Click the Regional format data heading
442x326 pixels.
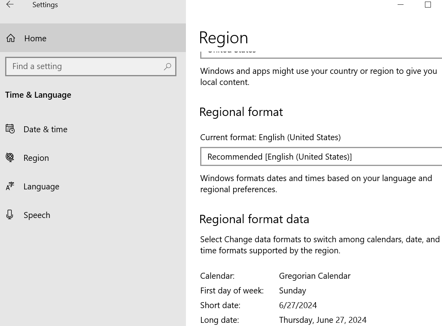point(254,219)
